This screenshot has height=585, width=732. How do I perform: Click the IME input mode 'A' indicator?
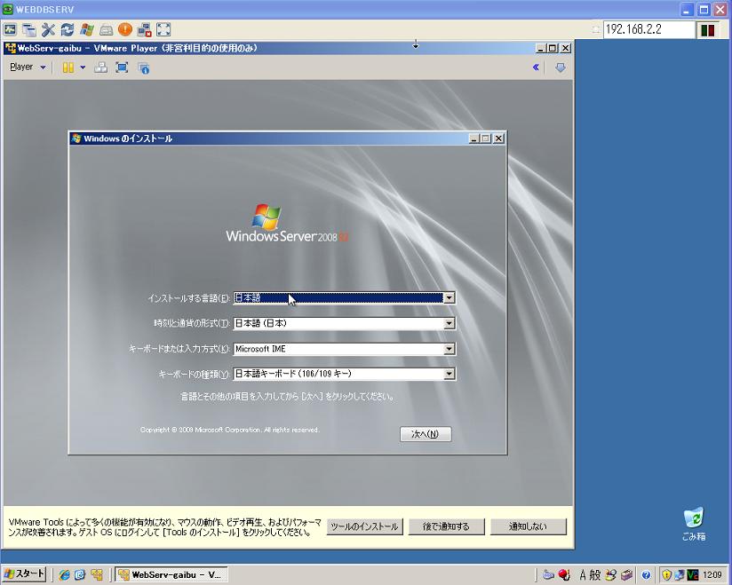pyautogui.click(x=583, y=574)
